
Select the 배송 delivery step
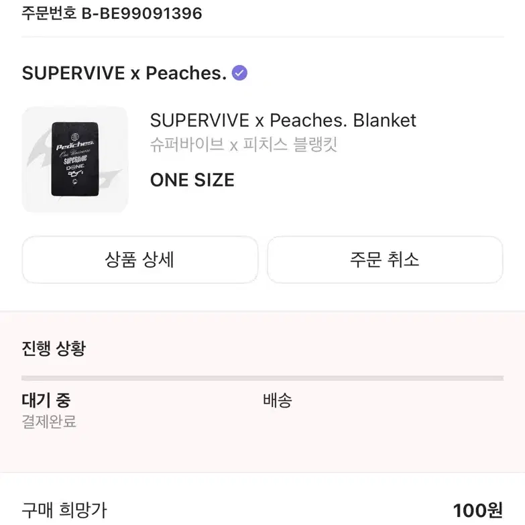click(277, 400)
